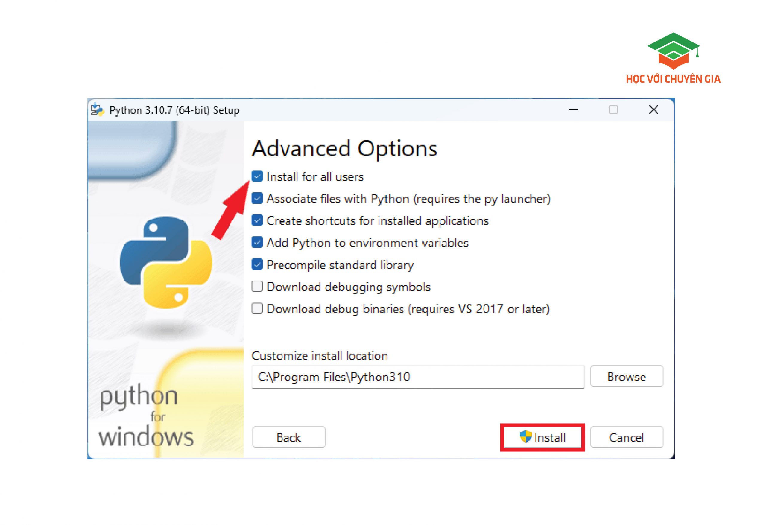This screenshot has height=525, width=766.
Task: Click the UAC shield icon on Install
Action: [525, 437]
